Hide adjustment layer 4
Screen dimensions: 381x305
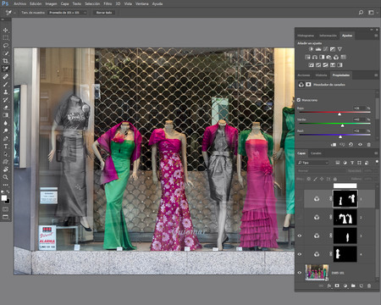coord(300,254)
